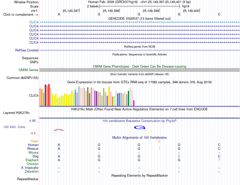Click the Dog alignment row label
This screenshot has width=240, height=185.
click(x=35, y=156)
